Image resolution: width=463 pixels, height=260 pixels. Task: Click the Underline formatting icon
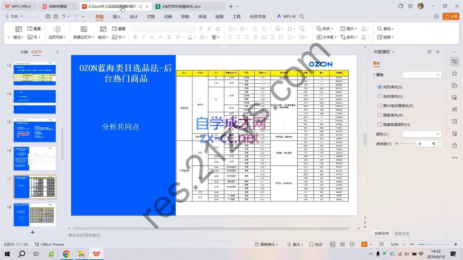coord(152,37)
